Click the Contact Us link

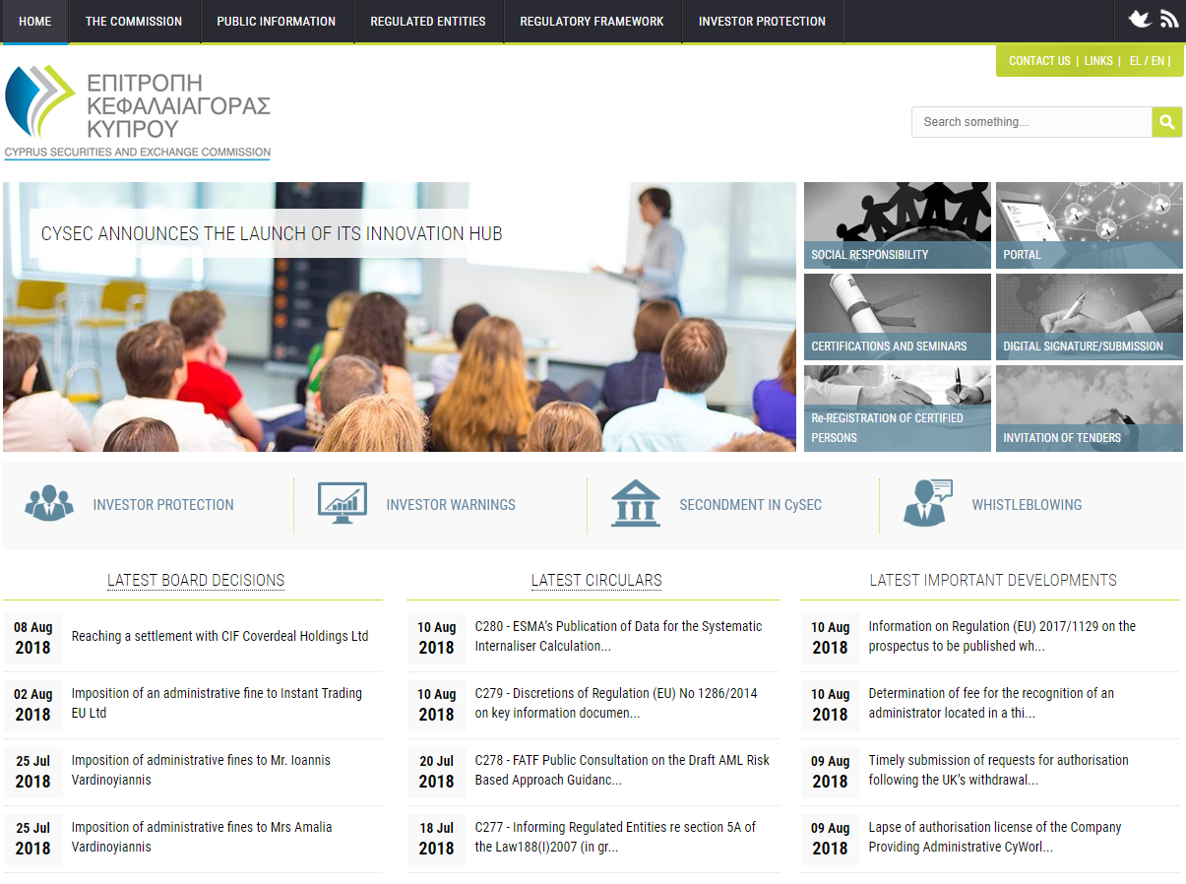click(x=1039, y=61)
